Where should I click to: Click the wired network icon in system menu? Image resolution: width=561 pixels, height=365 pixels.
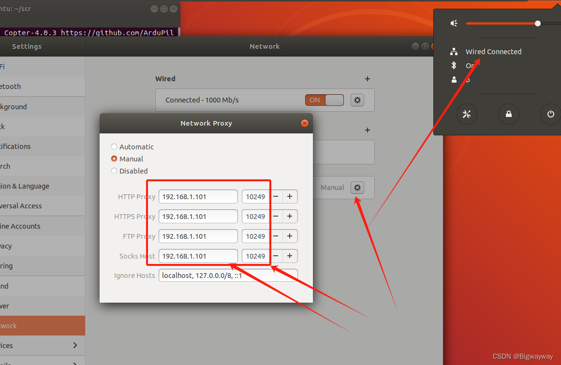pyautogui.click(x=454, y=51)
